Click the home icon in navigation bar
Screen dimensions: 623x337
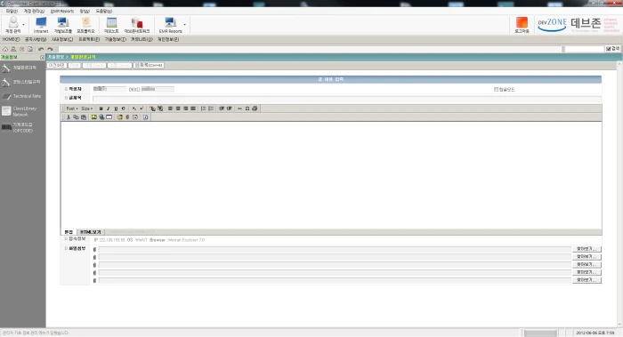5,49
